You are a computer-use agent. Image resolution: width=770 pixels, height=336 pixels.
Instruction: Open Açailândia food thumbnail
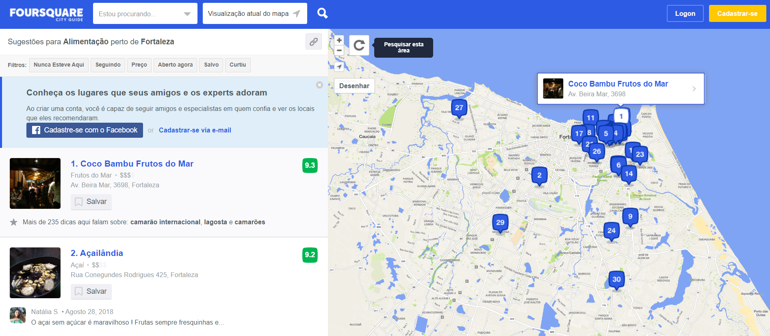[35, 273]
